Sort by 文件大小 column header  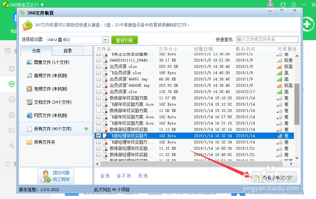coord(168,49)
